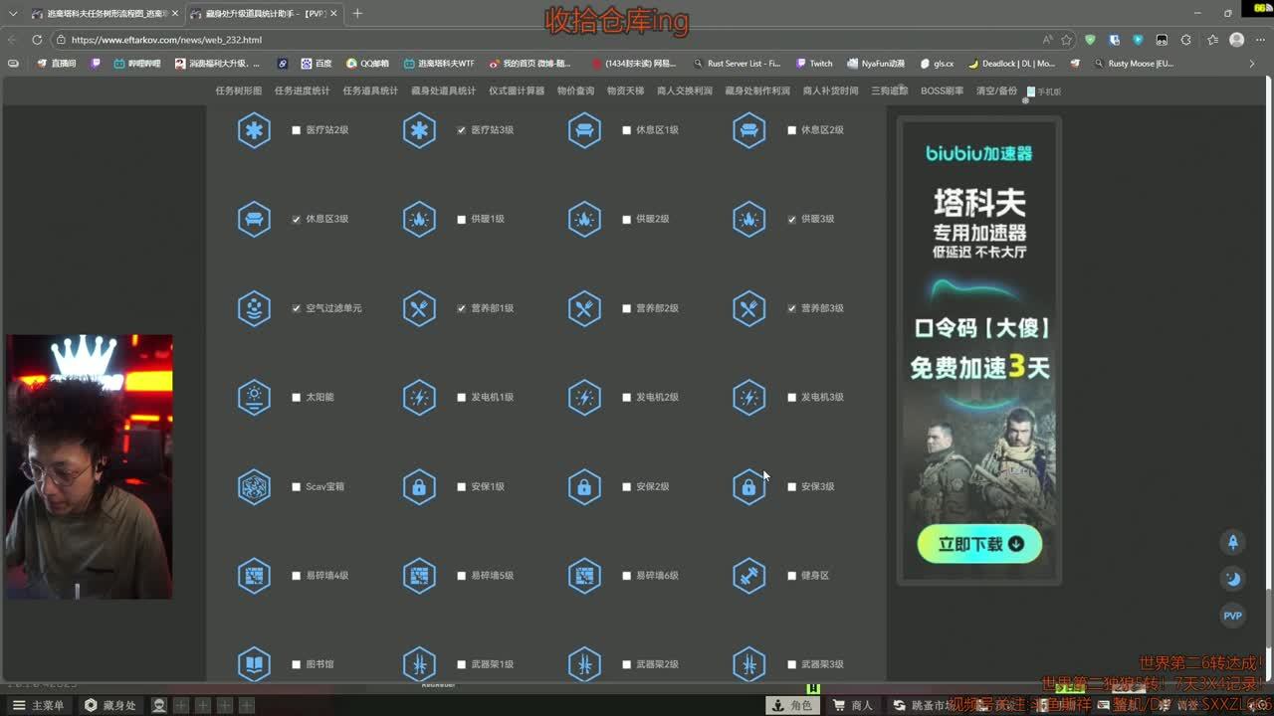
Task: Click the 图书馆 library book icon
Action: 254,664
